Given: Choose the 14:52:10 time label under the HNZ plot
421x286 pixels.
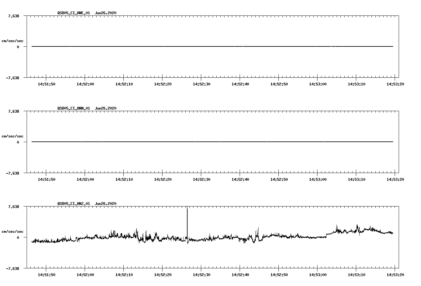Looking at the screenshot, I should pos(124,275).
